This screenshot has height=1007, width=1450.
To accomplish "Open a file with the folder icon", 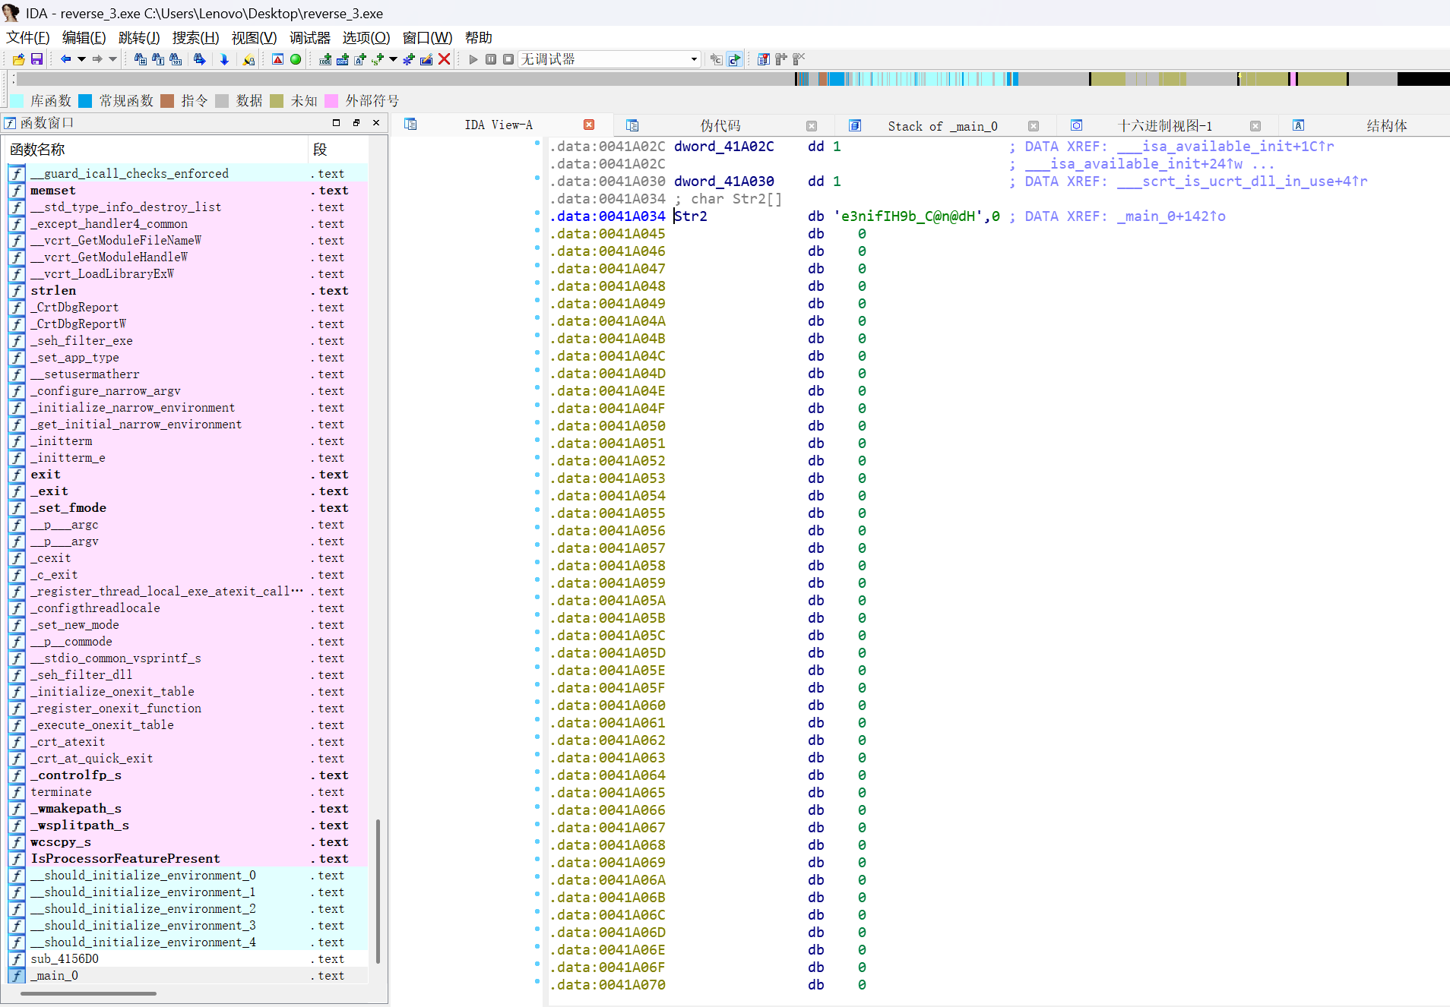I will tap(19, 59).
